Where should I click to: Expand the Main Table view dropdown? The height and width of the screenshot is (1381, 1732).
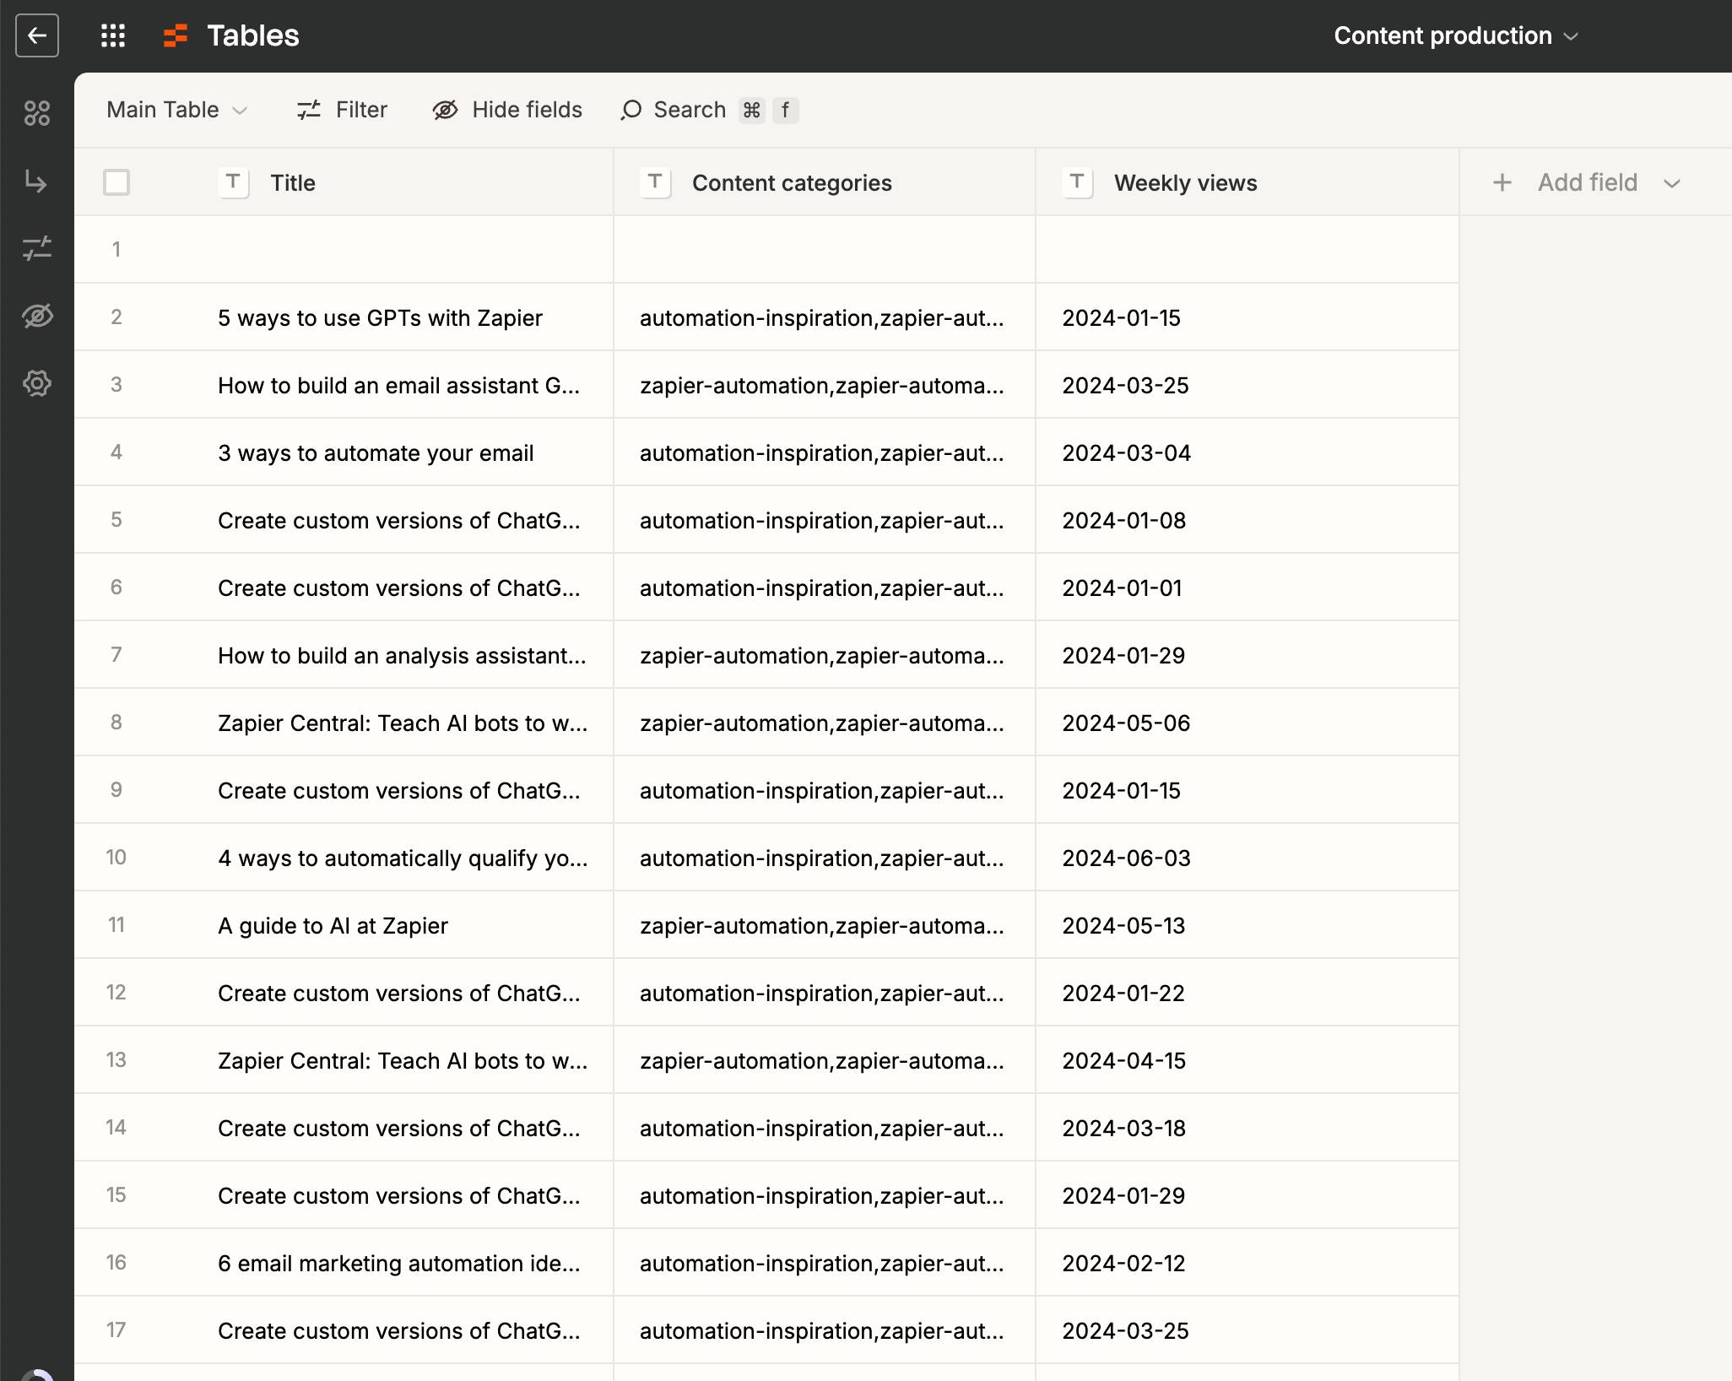click(177, 110)
